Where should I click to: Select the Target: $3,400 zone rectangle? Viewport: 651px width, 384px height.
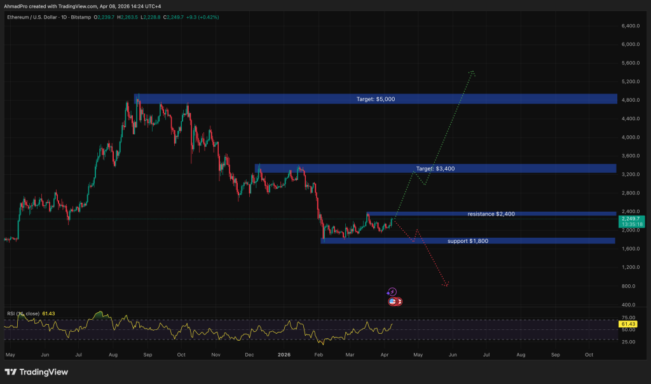[435, 168]
